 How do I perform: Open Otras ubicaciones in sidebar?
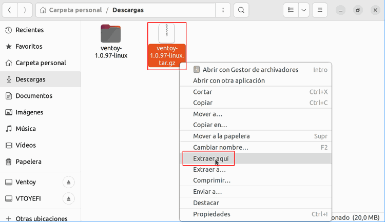pos(41,218)
